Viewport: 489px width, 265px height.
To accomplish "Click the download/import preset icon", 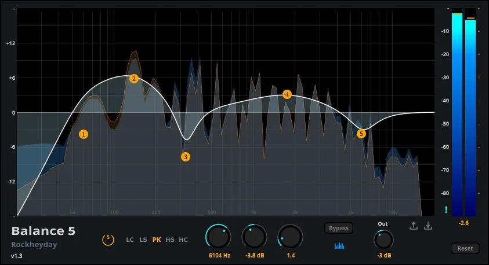I will pyautogui.click(x=428, y=226).
